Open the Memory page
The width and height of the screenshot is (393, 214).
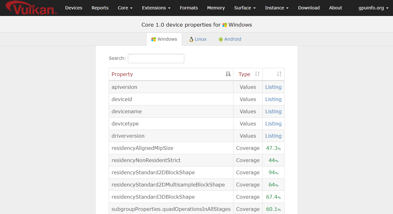tap(216, 8)
